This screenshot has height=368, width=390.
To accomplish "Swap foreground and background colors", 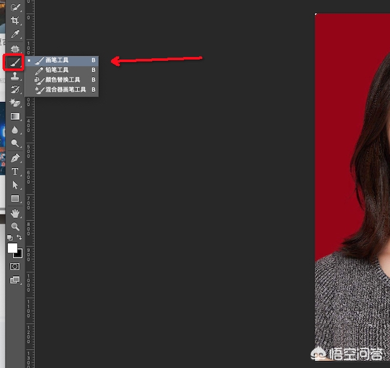I will click(20, 238).
